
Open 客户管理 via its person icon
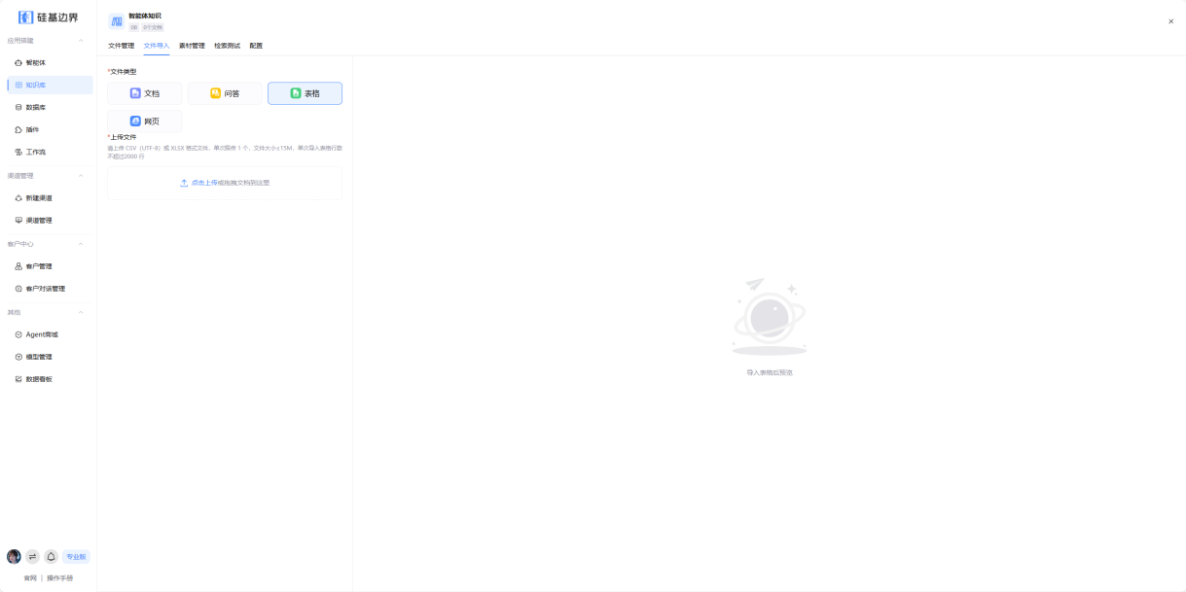18,265
